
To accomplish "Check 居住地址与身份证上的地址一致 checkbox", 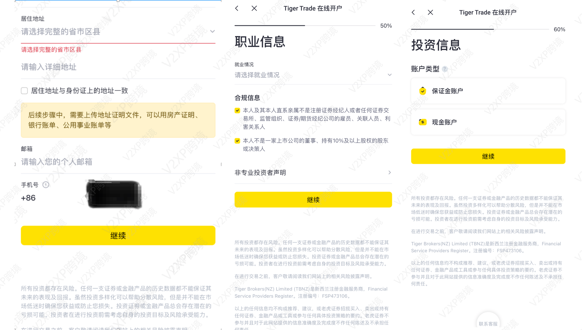I will [x=24, y=91].
